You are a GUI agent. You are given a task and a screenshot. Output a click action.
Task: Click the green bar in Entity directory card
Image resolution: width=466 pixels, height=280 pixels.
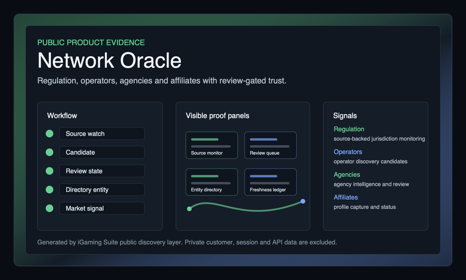click(x=205, y=176)
